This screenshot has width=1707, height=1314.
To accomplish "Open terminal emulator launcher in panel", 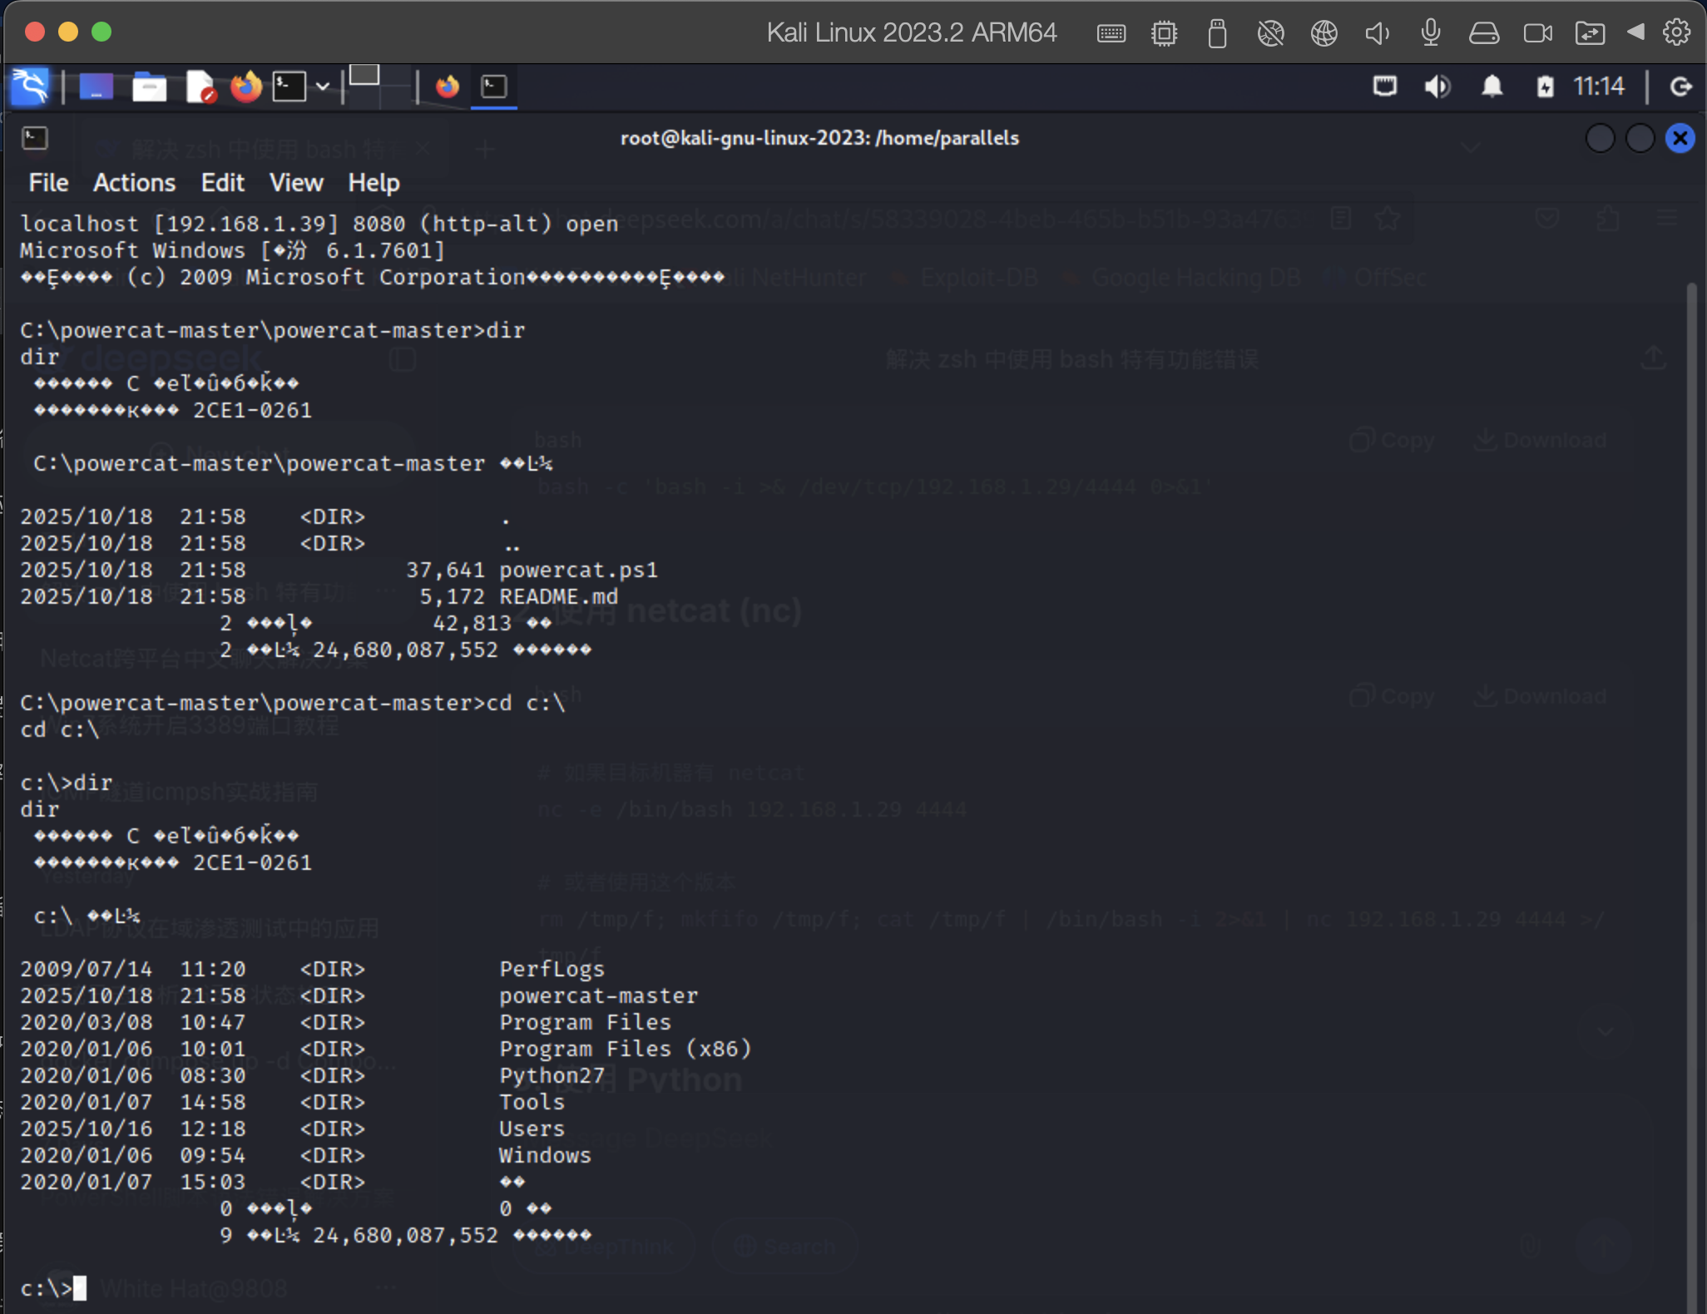I will [x=289, y=86].
